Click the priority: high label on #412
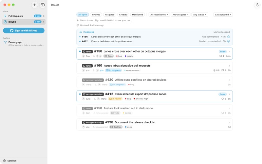This screenshot has width=262, height=164. click(x=141, y=99)
